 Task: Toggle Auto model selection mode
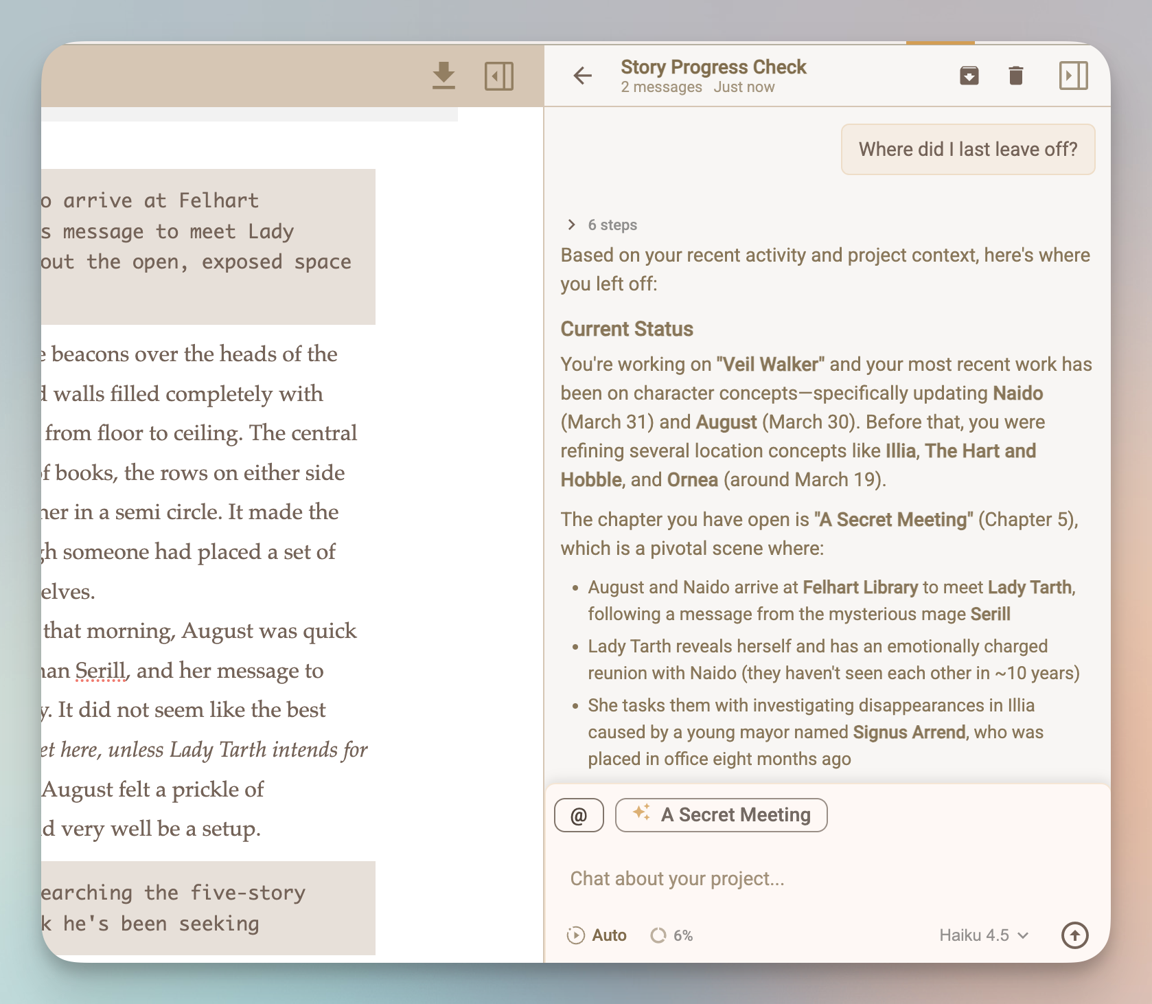(596, 935)
